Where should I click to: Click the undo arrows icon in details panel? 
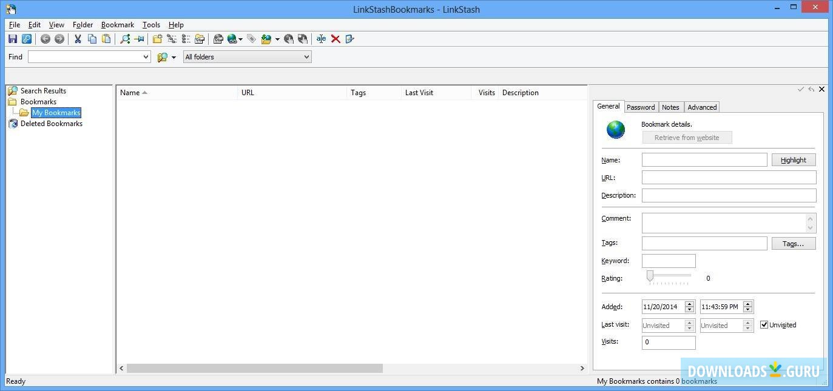(811, 89)
